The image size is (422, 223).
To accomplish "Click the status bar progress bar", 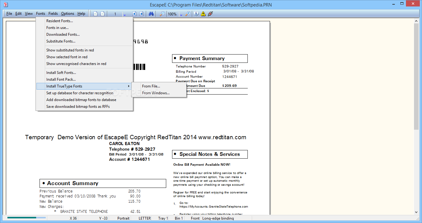I will pos(26,218).
